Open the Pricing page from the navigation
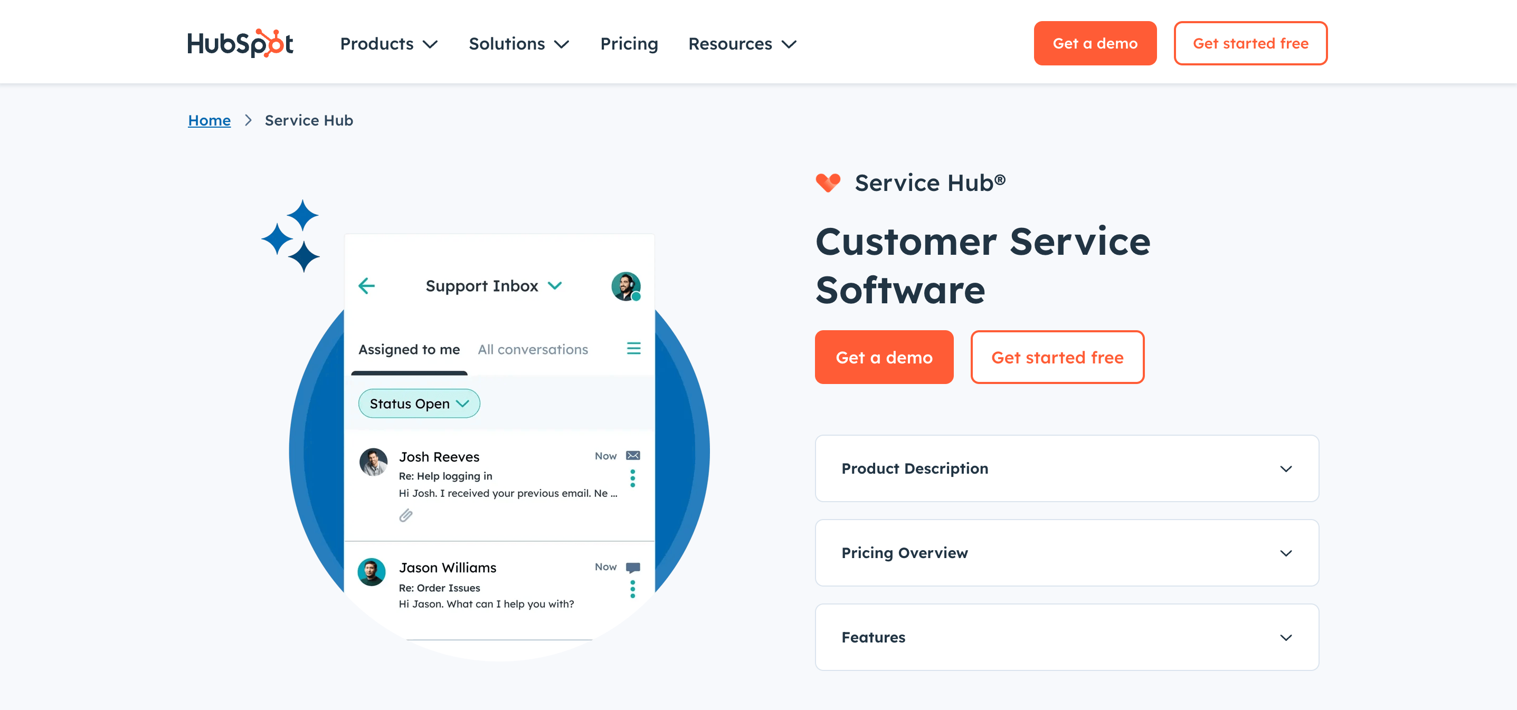This screenshot has width=1517, height=710. (x=629, y=43)
